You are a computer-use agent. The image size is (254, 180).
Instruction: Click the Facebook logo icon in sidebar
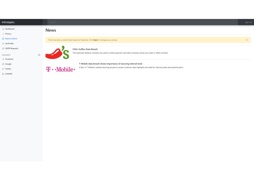click(3, 59)
